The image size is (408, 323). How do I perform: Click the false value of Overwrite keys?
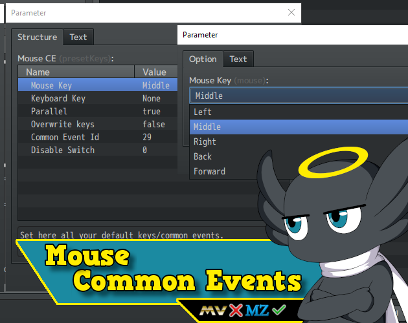point(153,125)
